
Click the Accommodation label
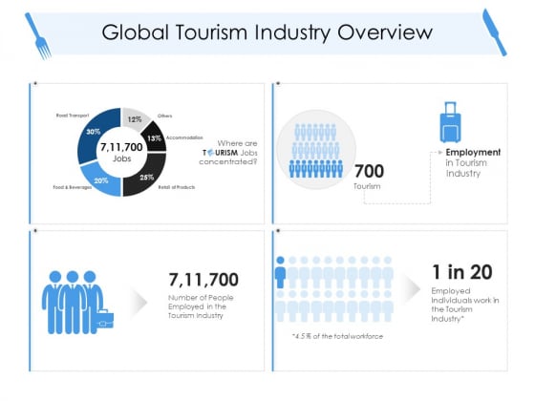click(184, 137)
